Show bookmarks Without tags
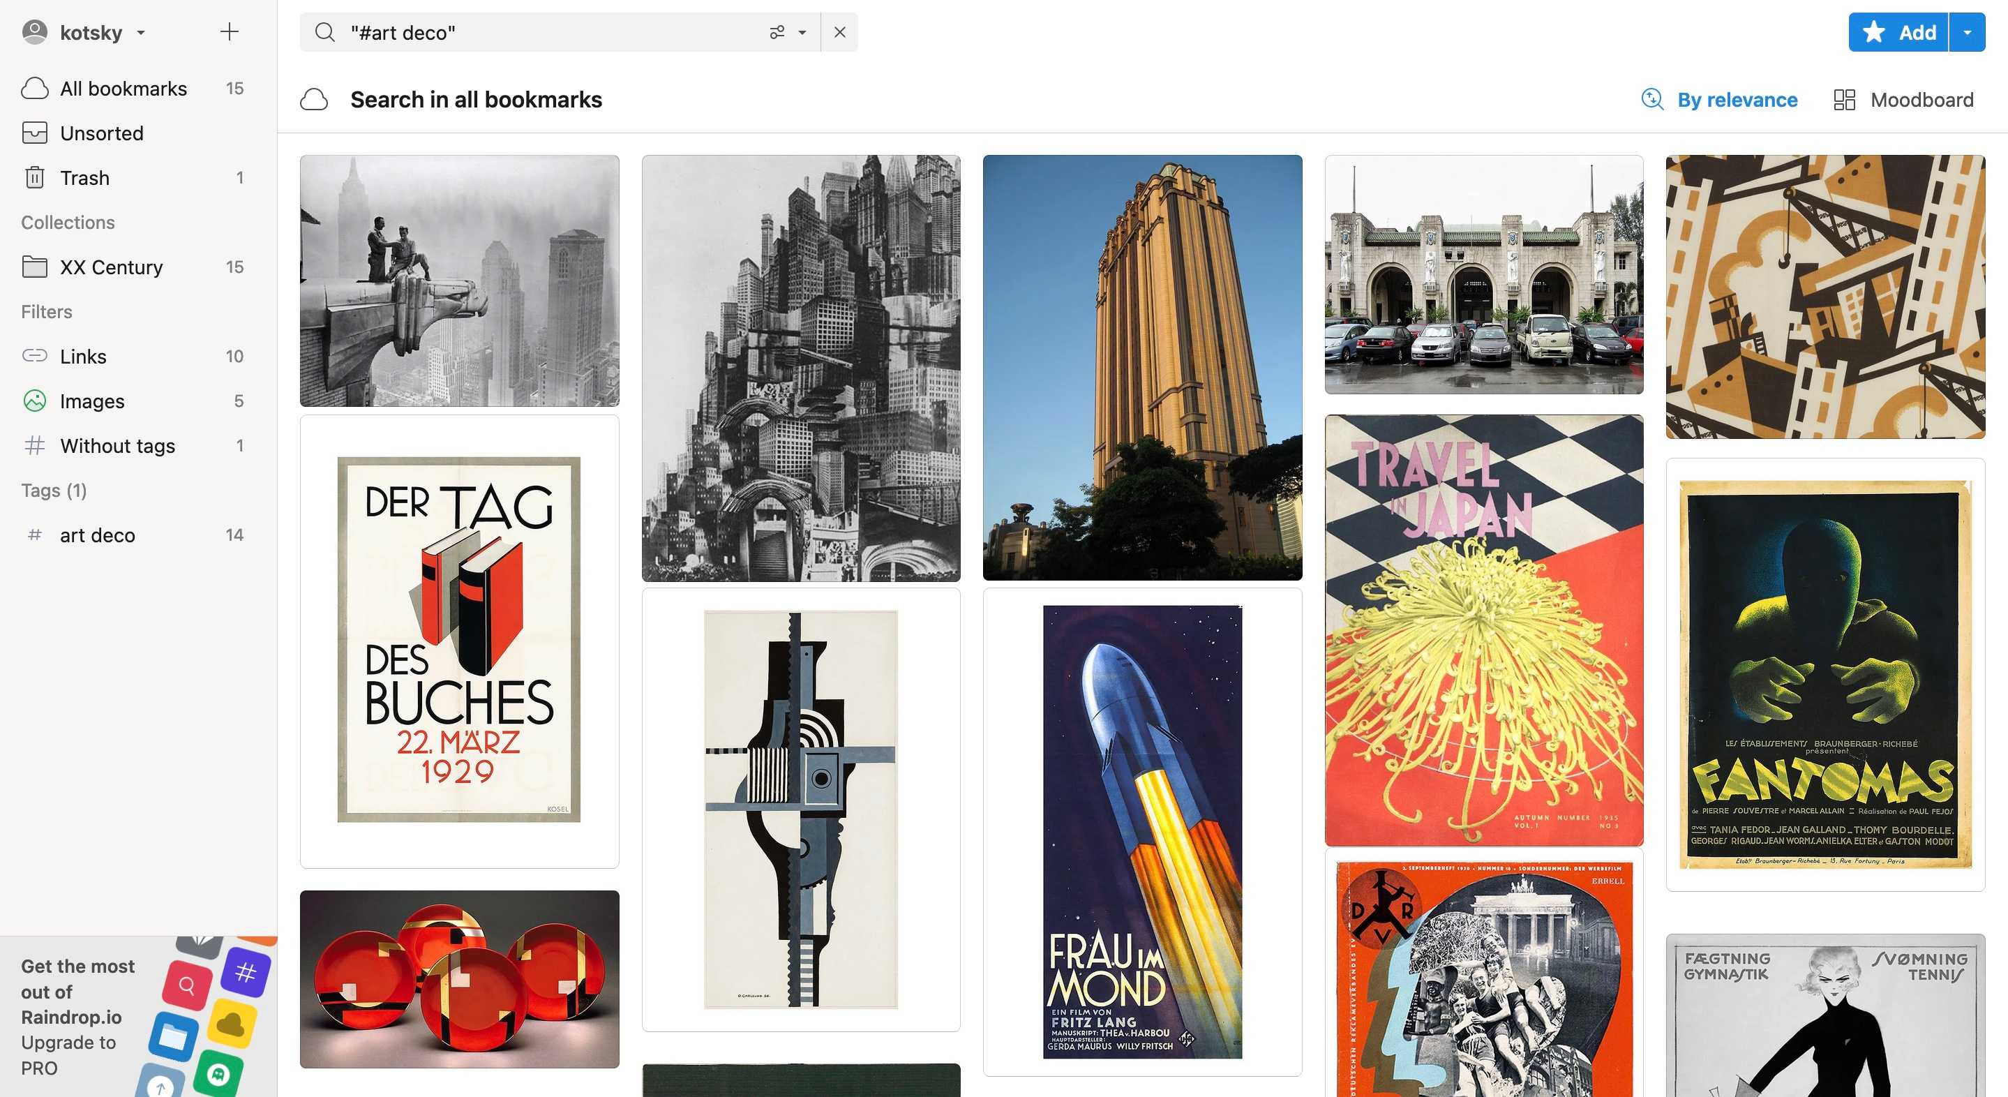Image resolution: width=2008 pixels, height=1097 pixels. point(117,445)
